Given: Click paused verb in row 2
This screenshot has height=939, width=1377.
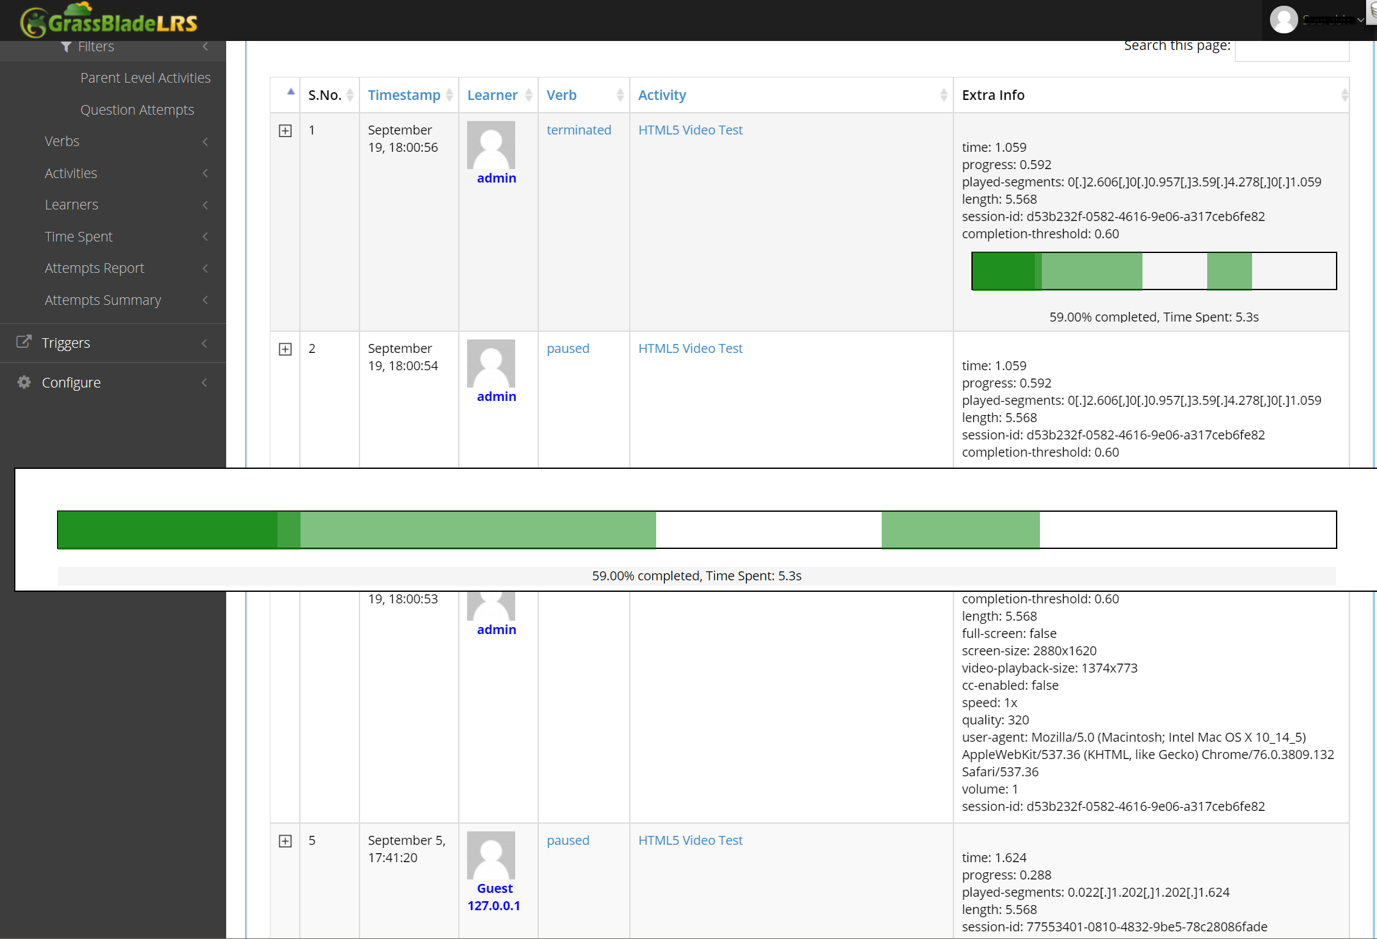Looking at the screenshot, I should [x=568, y=348].
